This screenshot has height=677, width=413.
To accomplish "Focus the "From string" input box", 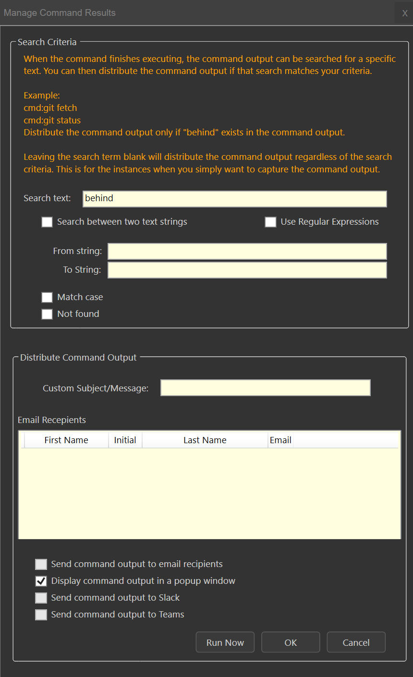I will click(x=247, y=251).
